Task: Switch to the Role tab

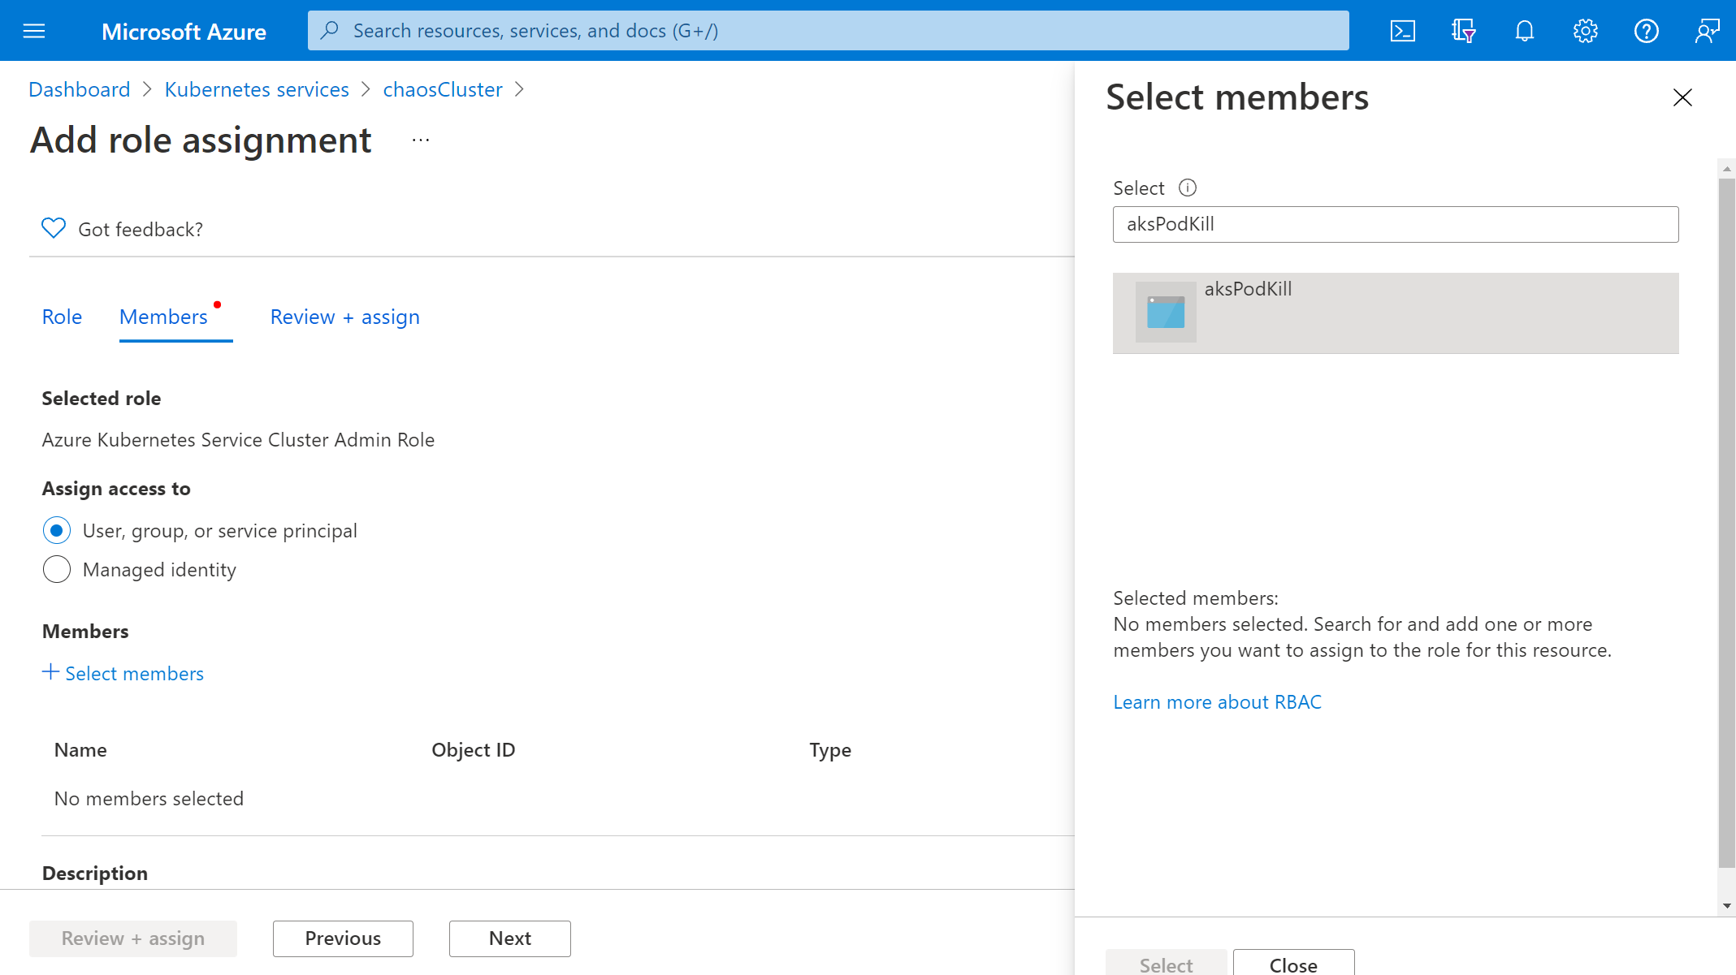Action: coord(62,316)
